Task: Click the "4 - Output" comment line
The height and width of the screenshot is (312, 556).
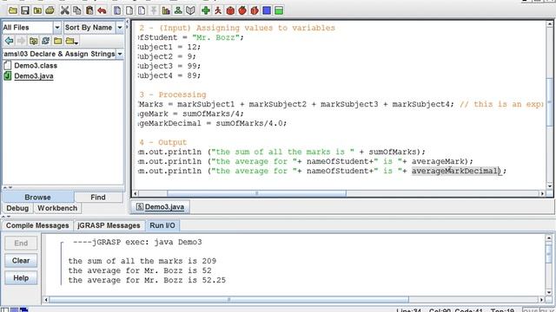Action: pos(163,142)
